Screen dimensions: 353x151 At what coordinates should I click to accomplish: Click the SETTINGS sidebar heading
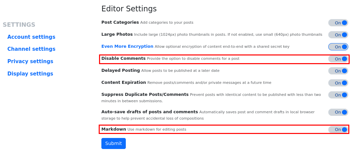point(19,25)
